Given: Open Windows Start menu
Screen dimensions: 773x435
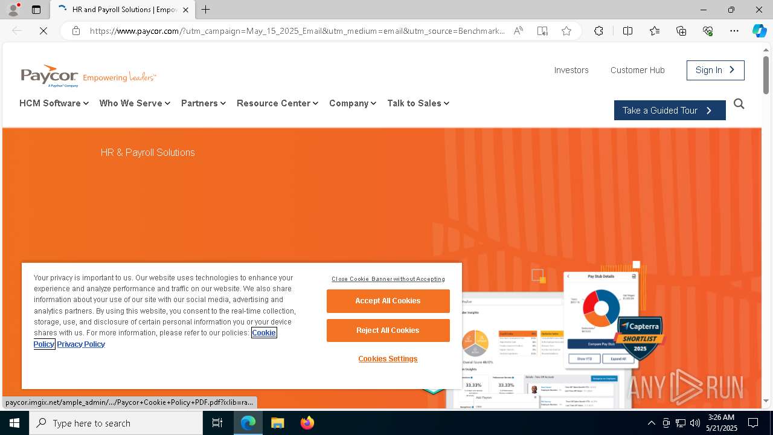Looking at the screenshot, I should [x=14, y=423].
